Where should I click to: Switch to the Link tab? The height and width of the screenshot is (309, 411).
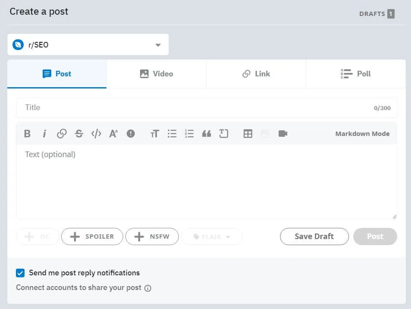click(256, 74)
